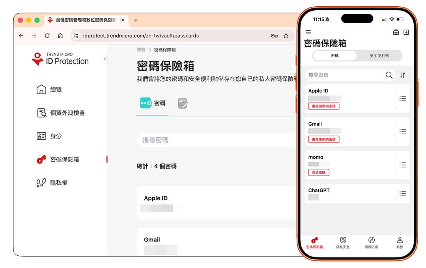Tap the plus icon to add a new password

click(406, 32)
